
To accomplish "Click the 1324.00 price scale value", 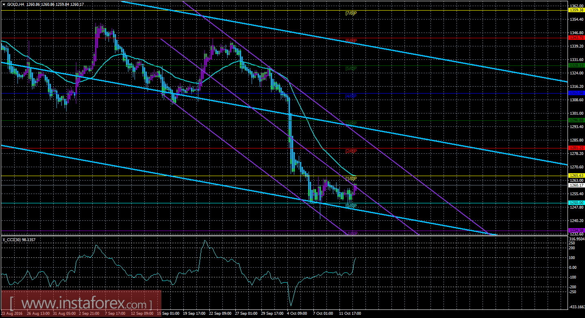I will (576, 73).
